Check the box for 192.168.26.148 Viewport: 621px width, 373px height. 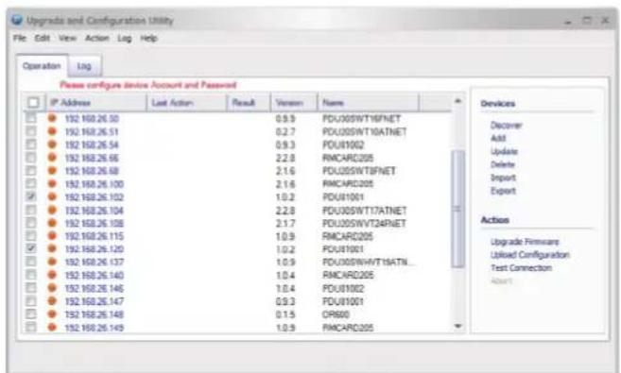tap(30, 314)
